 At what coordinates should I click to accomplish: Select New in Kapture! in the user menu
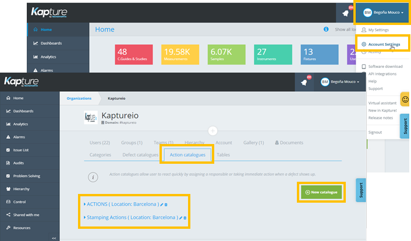(x=382, y=110)
